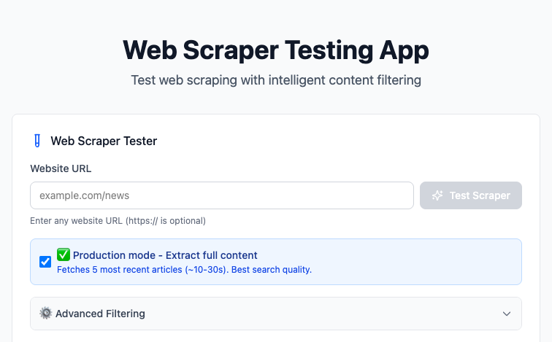The image size is (552, 342).
Task: Focus the Website URL input field
Action: coord(222,195)
